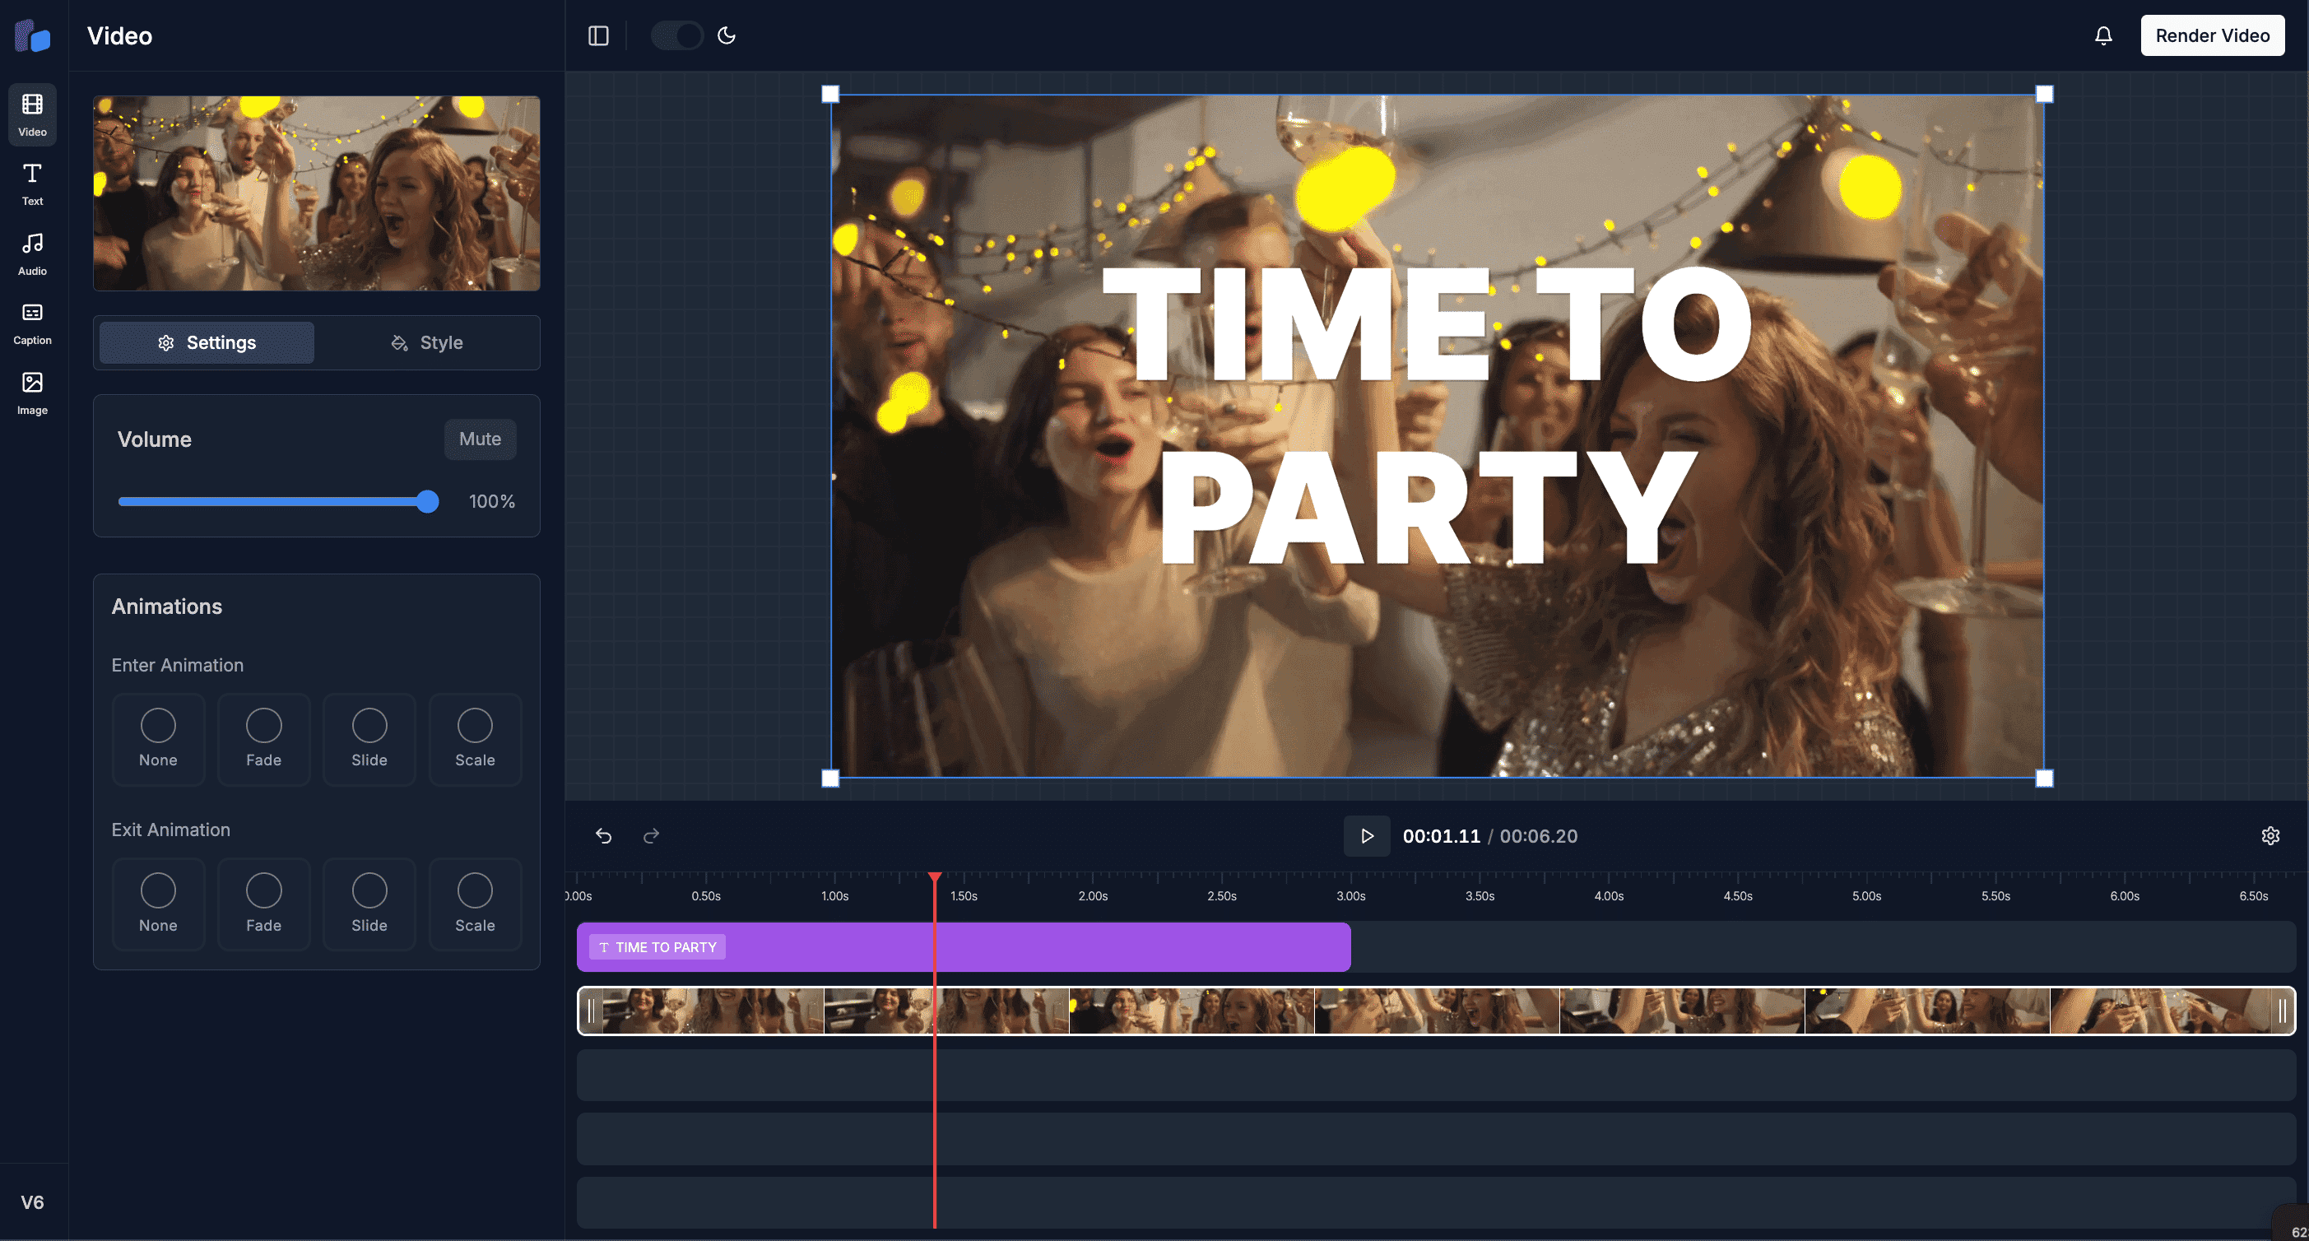Open the Image panel in sidebar
Screen dimensions: 2309x1241
pos(31,391)
